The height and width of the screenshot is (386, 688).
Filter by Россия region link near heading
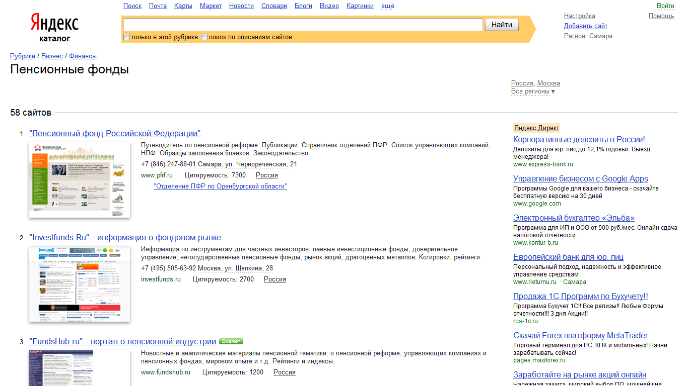click(x=522, y=83)
